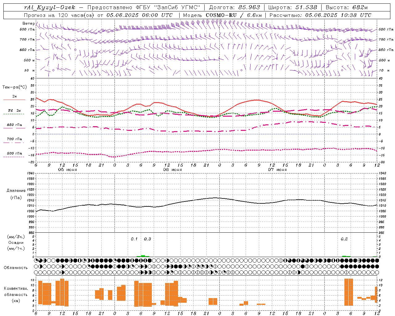Click the Облачность cloud cover label

click(16, 268)
